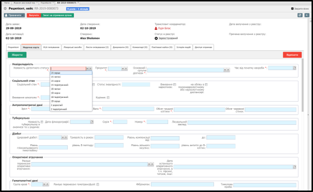This screenshot has width=313, height=192.
Task: Open calendar picker for Дата флюорографії
Action: pyautogui.click(x=92, y=121)
